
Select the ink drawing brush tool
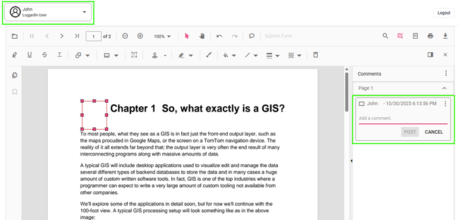coord(208,55)
